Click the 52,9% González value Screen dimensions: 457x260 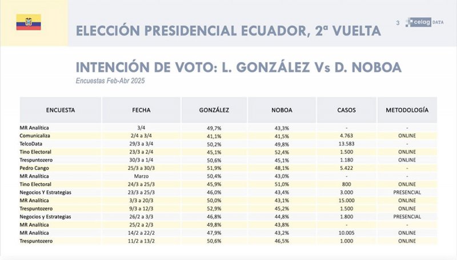click(x=214, y=209)
